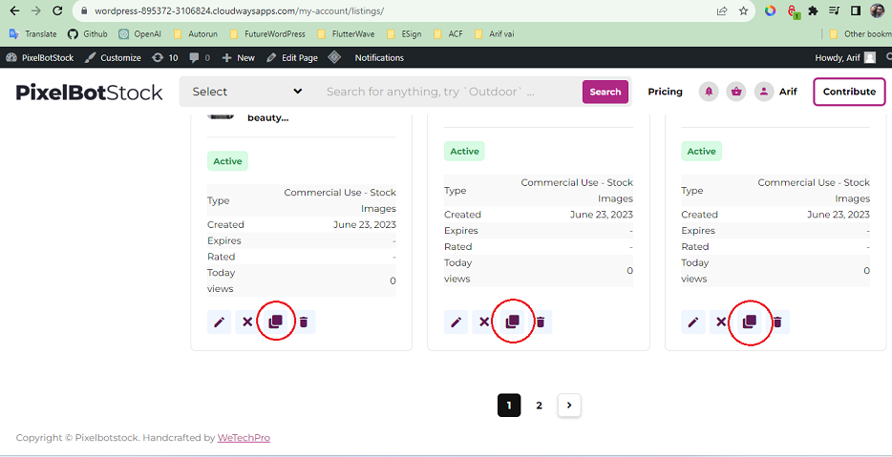Open the Other bookmarks folder

pyautogui.click(x=860, y=34)
